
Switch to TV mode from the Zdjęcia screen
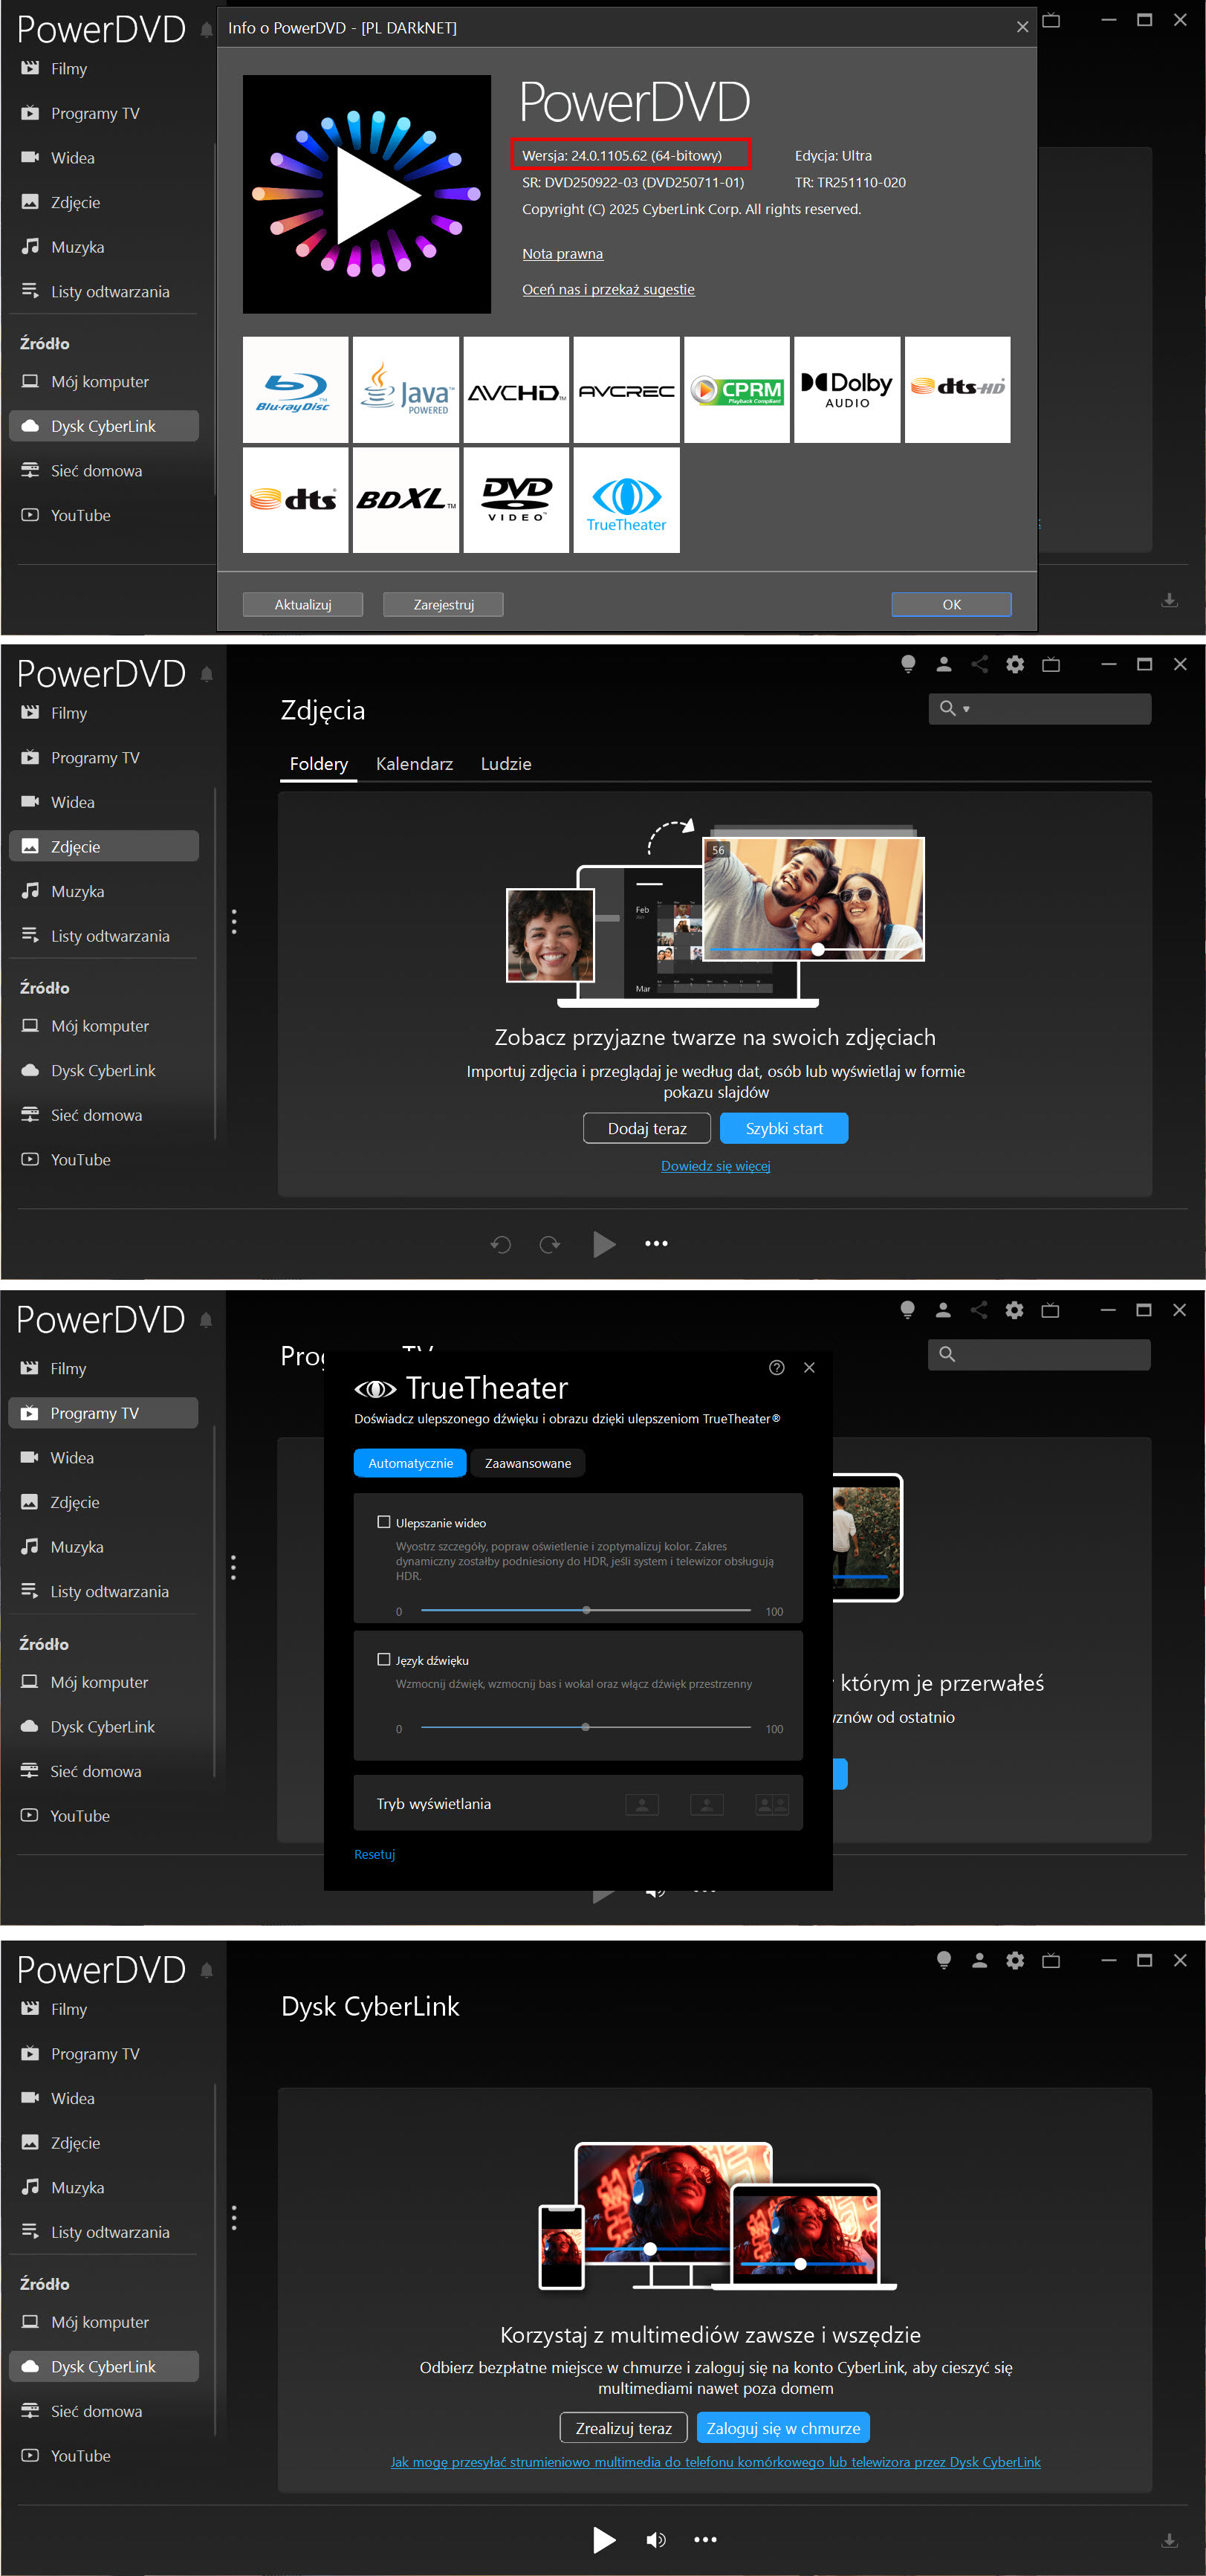click(1051, 664)
